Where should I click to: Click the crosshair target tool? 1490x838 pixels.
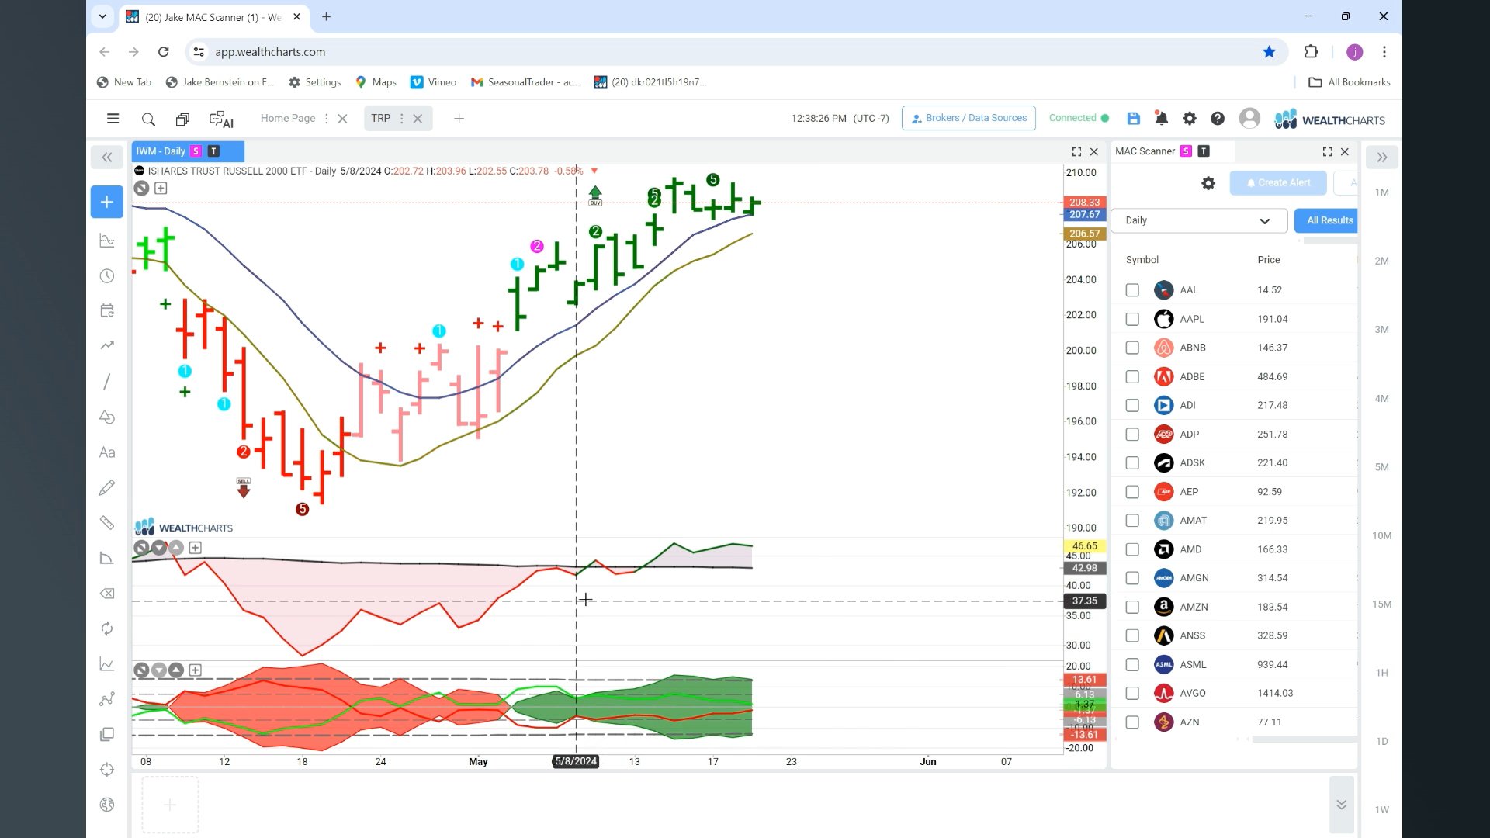pyautogui.click(x=107, y=770)
